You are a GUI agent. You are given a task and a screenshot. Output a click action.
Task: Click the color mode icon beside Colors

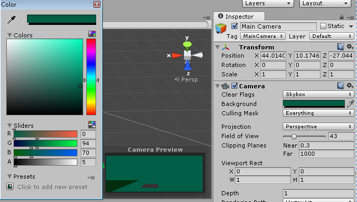pyautogui.click(x=92, y=34)
